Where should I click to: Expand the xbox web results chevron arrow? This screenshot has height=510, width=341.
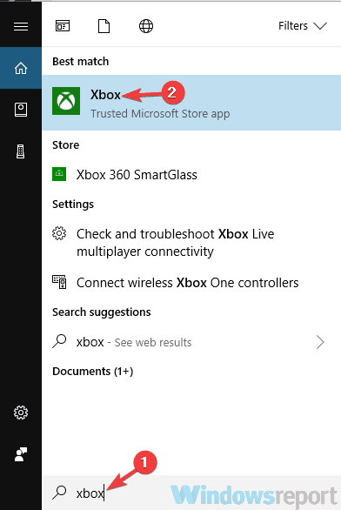pos(320,342)
